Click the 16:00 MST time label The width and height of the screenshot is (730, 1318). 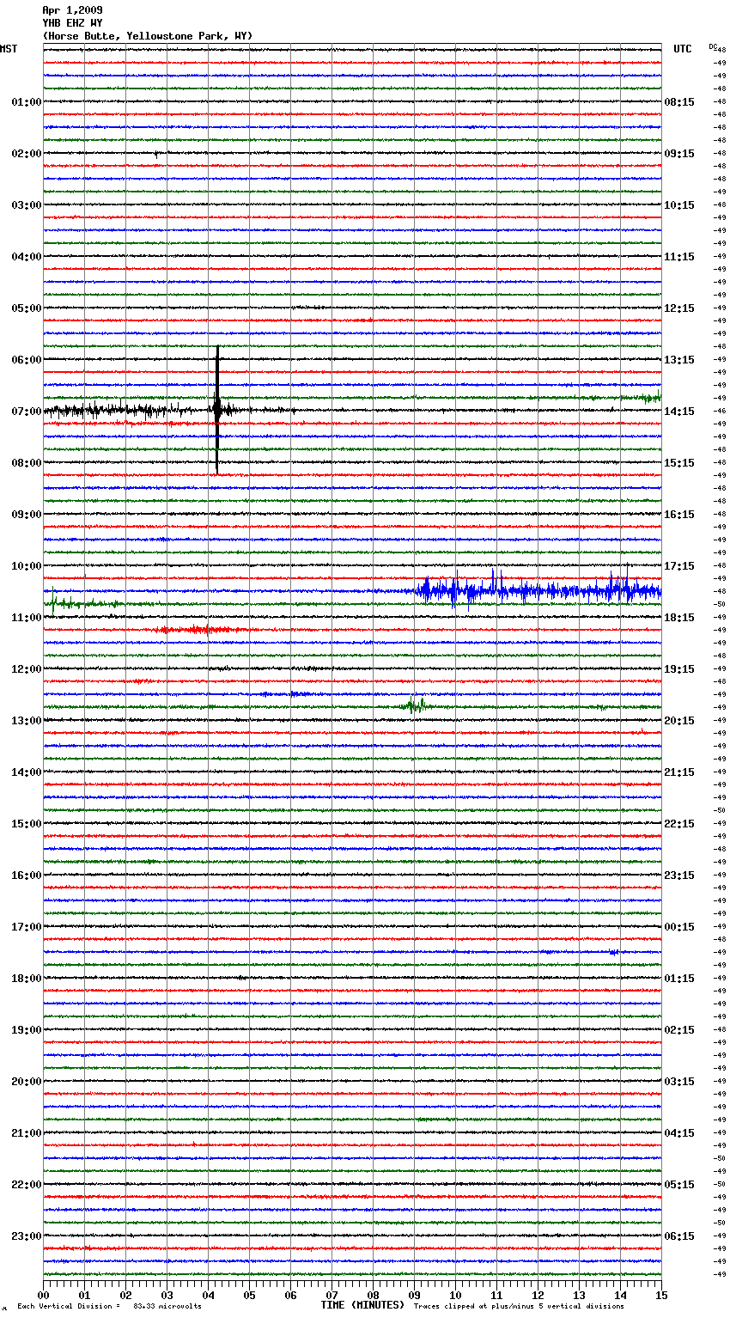27,876
